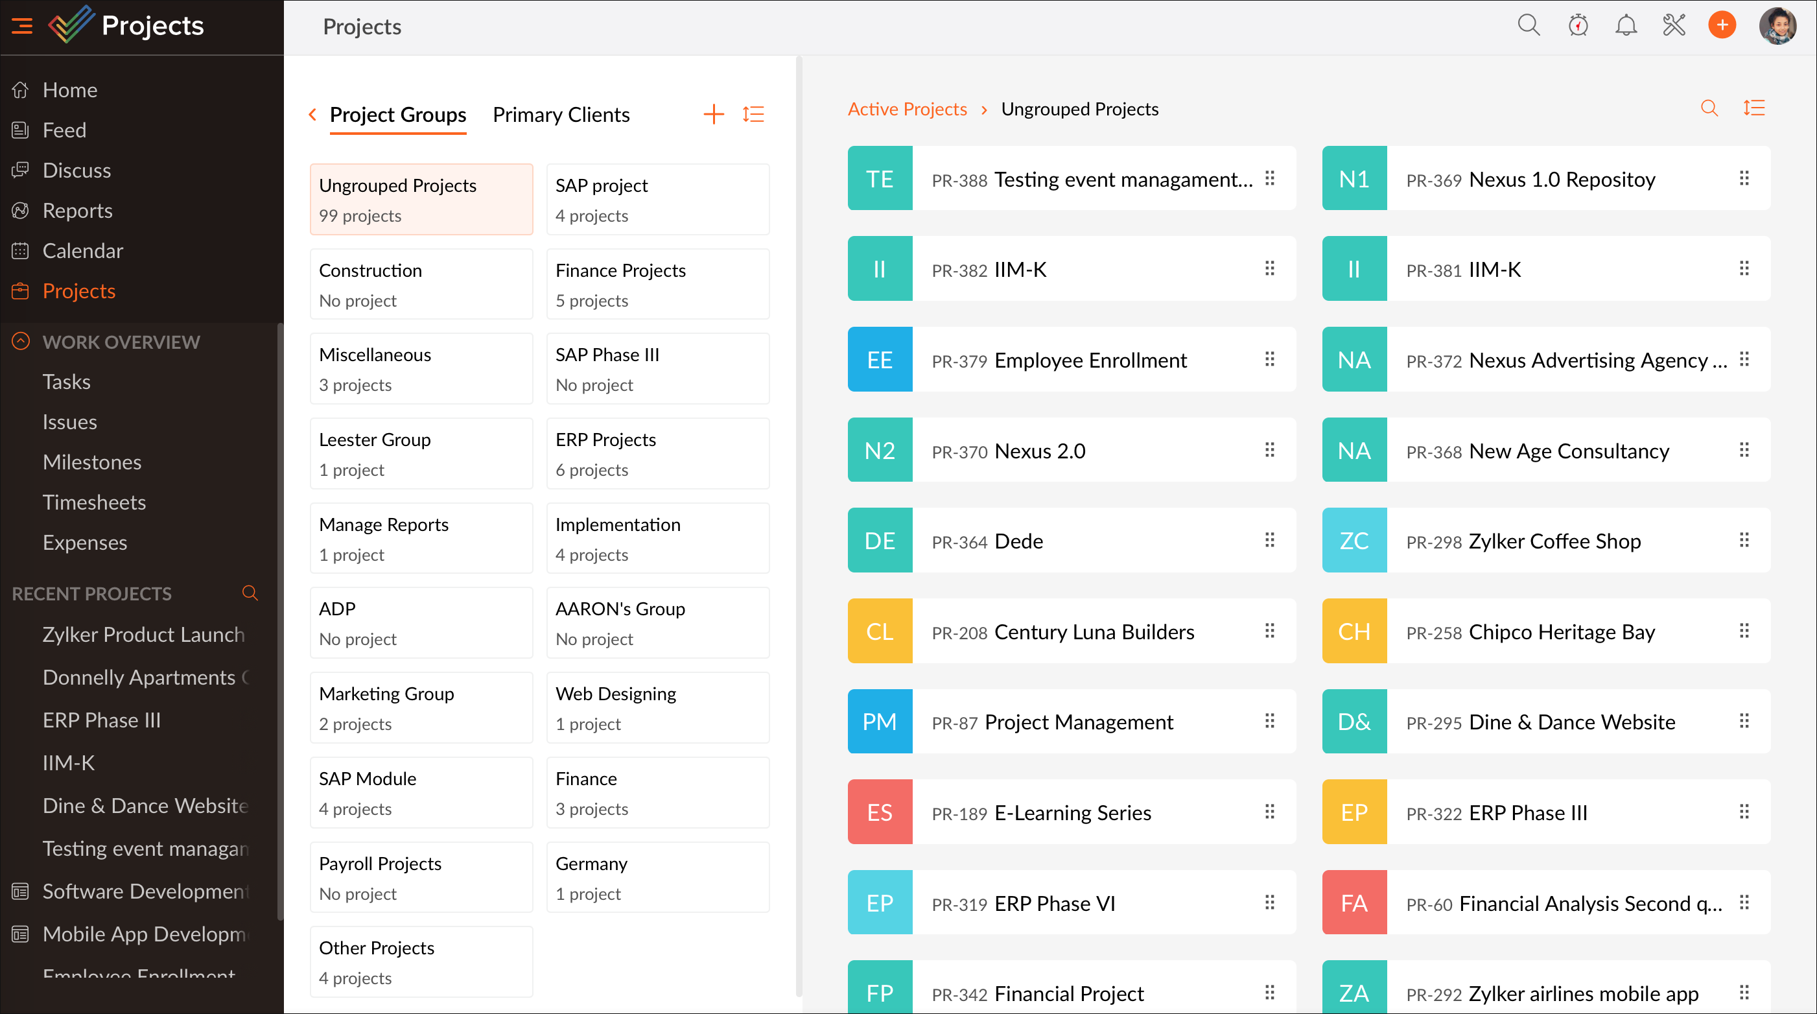The image size is (1817, 1014).
Task: Click search icon in Ungrouped Projects panel
Action: point(1708,109)
